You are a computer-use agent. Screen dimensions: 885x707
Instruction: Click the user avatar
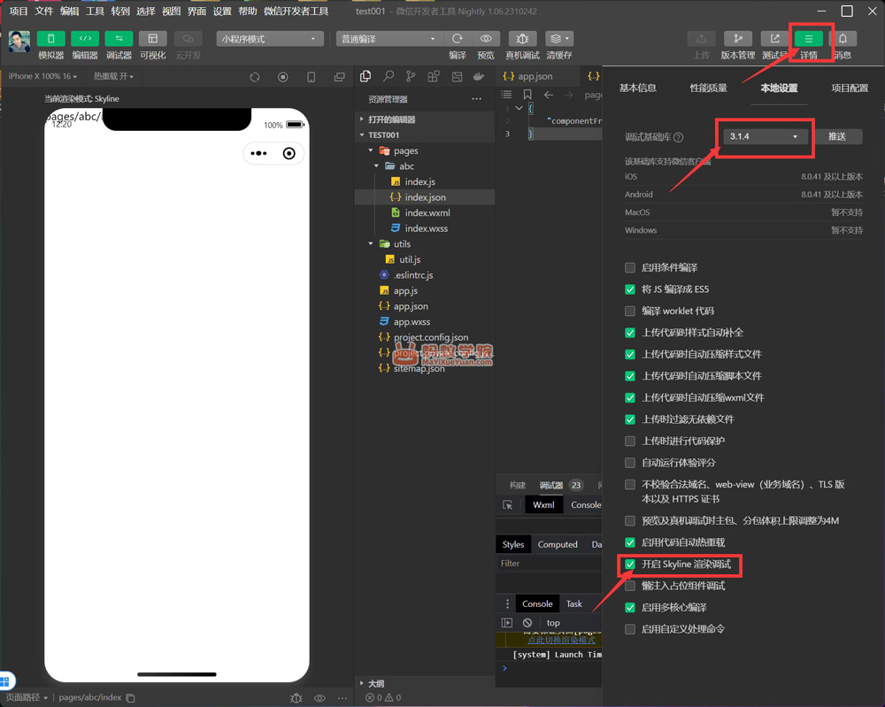pos(19,42)
